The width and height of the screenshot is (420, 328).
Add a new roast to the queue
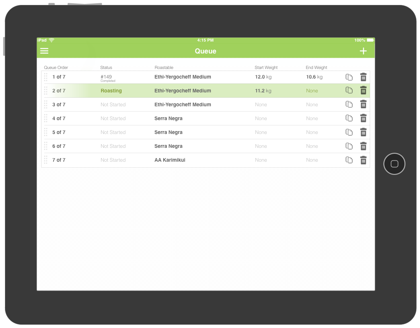tap(363, 51)
